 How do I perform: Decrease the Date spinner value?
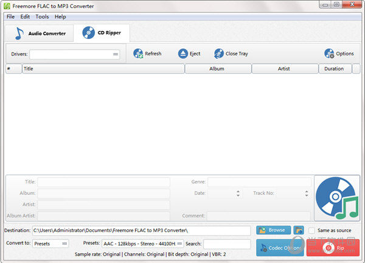click(x=238, y=195)
